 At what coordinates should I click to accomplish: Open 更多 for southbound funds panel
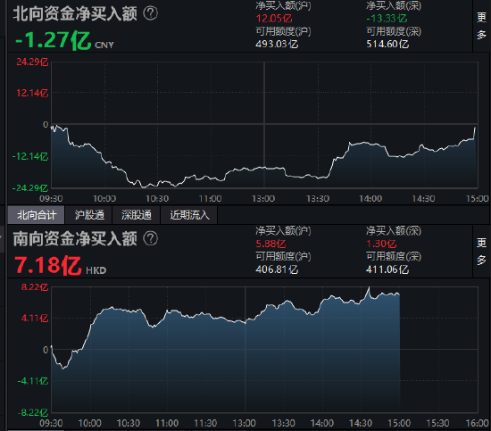481,252
